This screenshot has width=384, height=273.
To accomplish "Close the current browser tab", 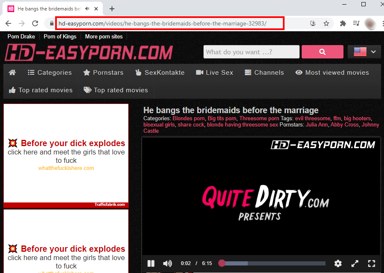I will click(x=96, y=9).
